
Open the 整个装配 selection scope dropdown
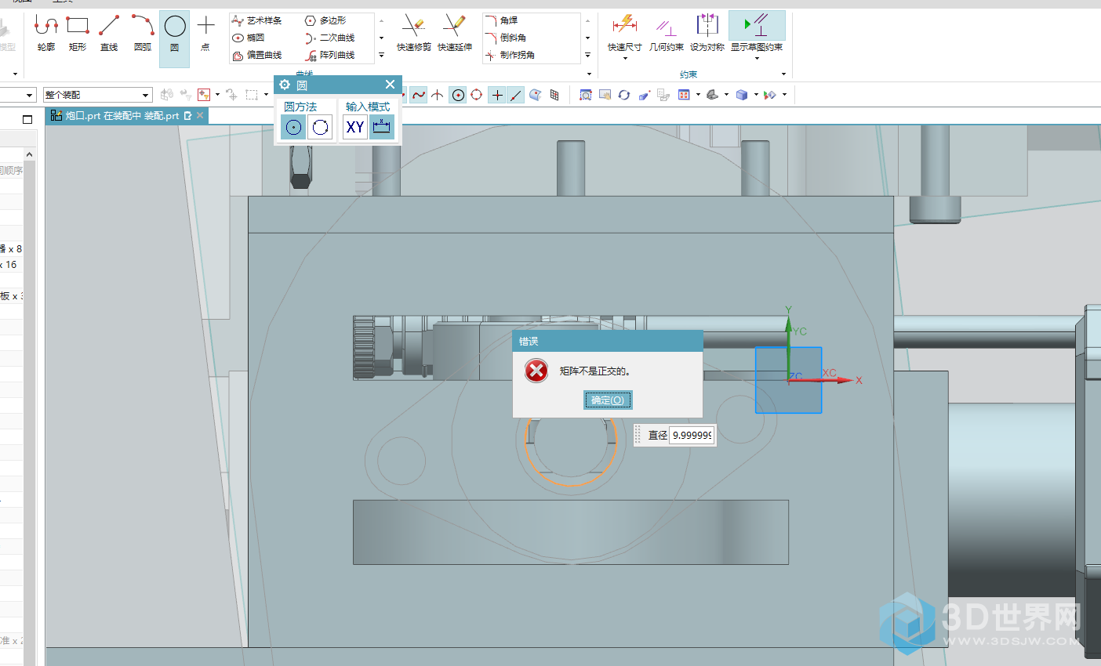tap(97, 95)
